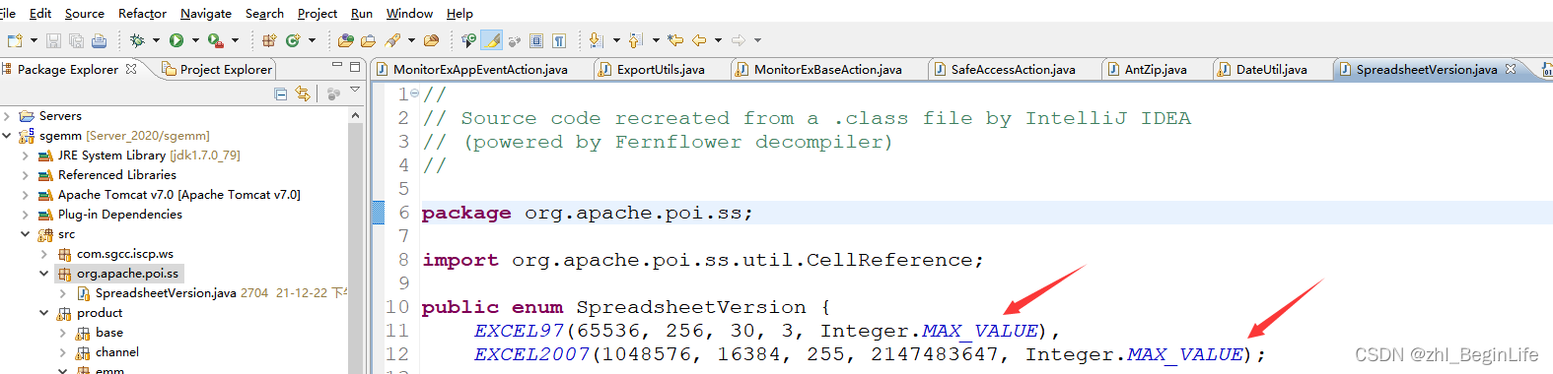Switch to ExportUtils.java tab
The width and height of the screenshot is (1553, 374).
pyautogui.click(x=661, y=69)
